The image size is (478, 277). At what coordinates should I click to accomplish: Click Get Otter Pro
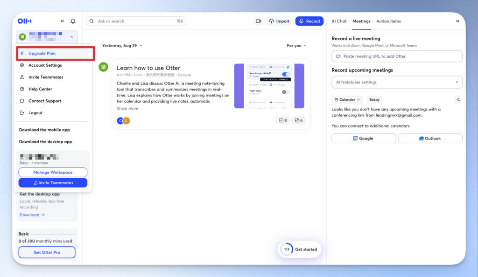click(47, 252)
